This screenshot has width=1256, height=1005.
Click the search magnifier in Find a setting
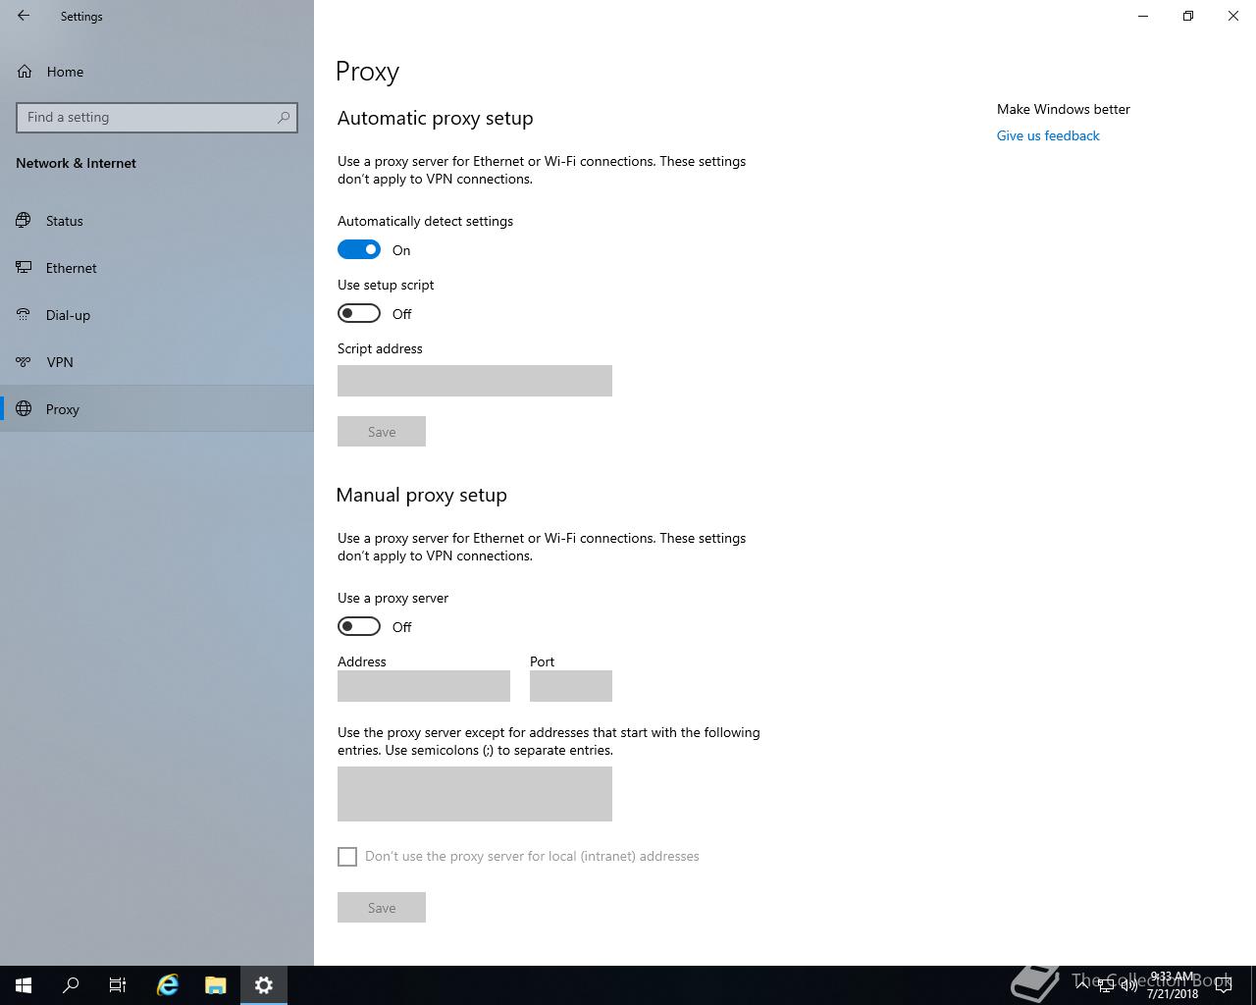click(284, 117)
